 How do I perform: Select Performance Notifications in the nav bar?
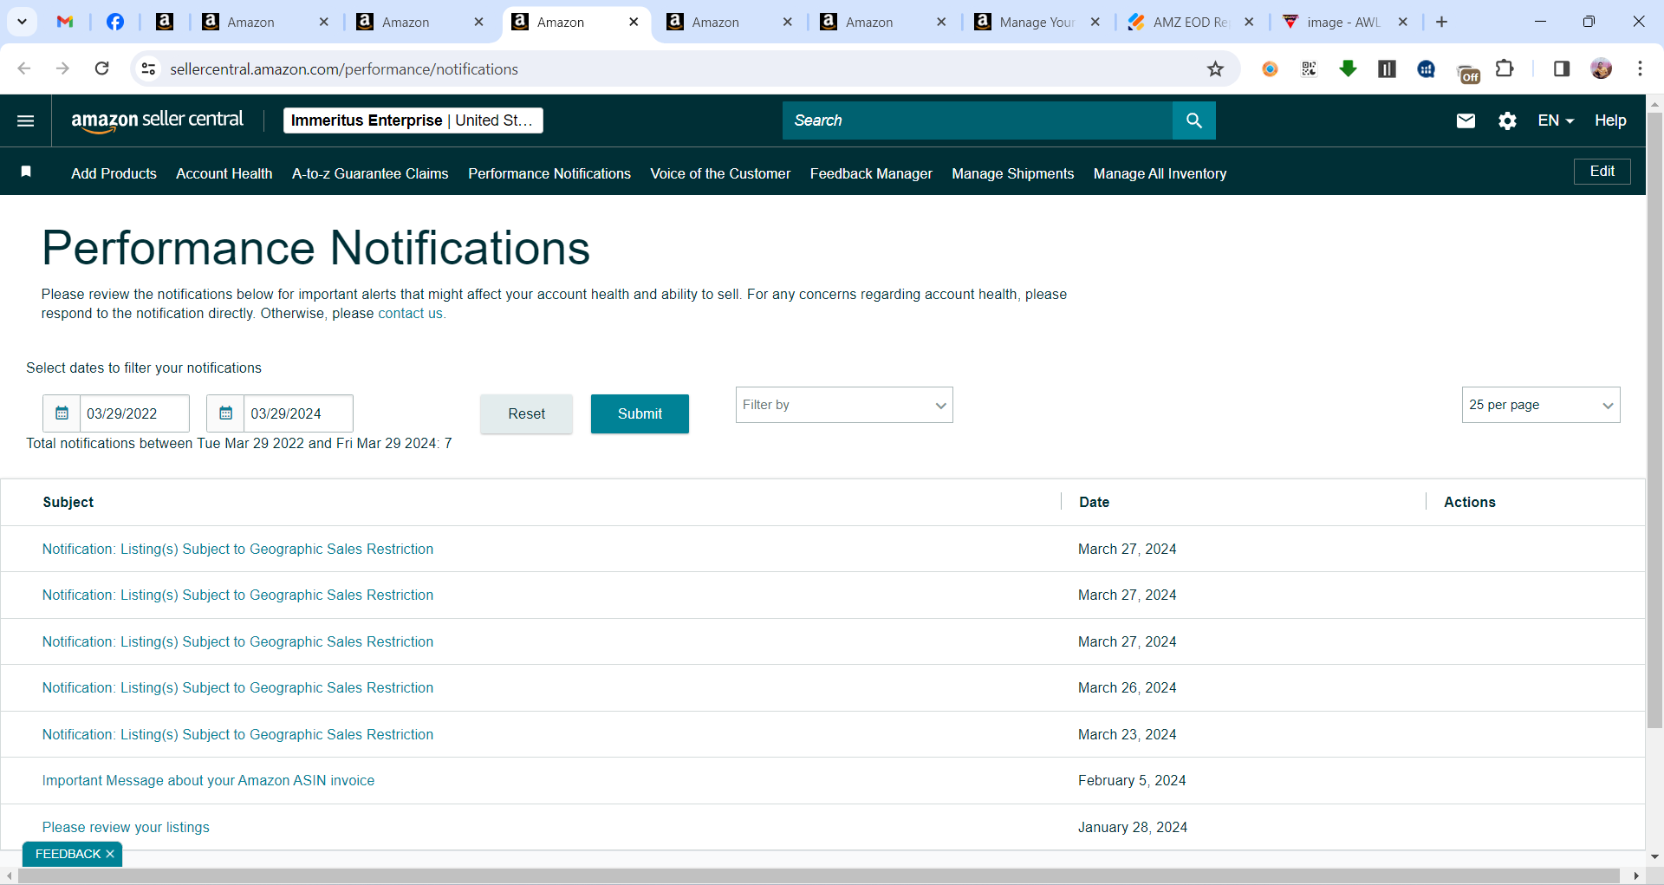click(549, 173)
